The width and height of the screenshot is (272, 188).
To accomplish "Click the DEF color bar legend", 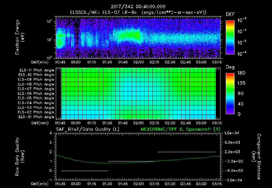I will point(230,37).
